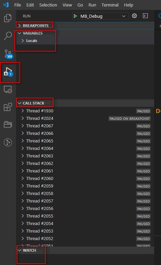Collapse the CALL STACK section
The height and width of the screenshot is (265, 161).
click(x=85, y=103)
